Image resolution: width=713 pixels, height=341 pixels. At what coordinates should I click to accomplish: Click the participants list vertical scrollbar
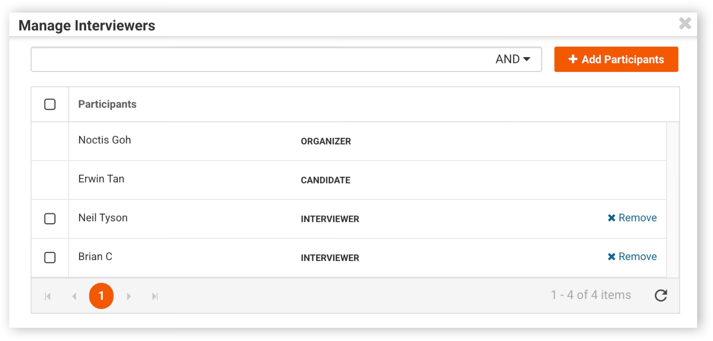click(x=673, y=200)
